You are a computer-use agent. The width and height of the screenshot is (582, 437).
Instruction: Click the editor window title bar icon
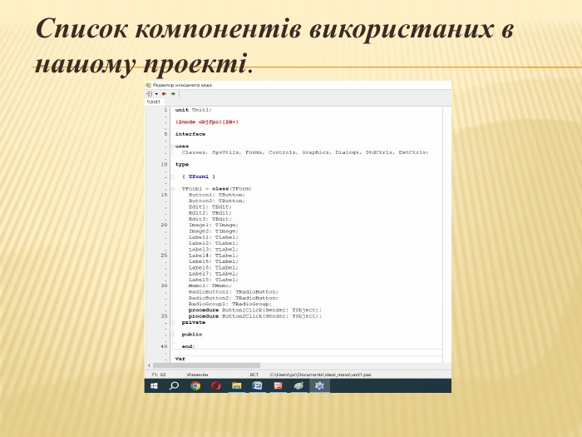coord(149,85)
